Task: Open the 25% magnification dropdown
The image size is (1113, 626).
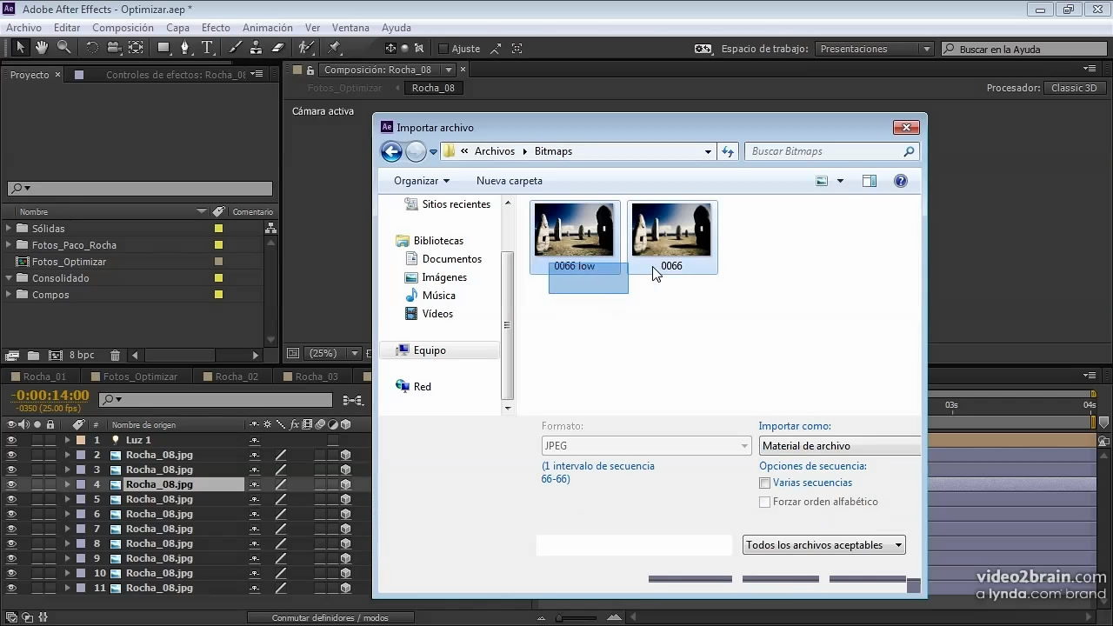Action: pyautogui.click(x=334, y=354)
